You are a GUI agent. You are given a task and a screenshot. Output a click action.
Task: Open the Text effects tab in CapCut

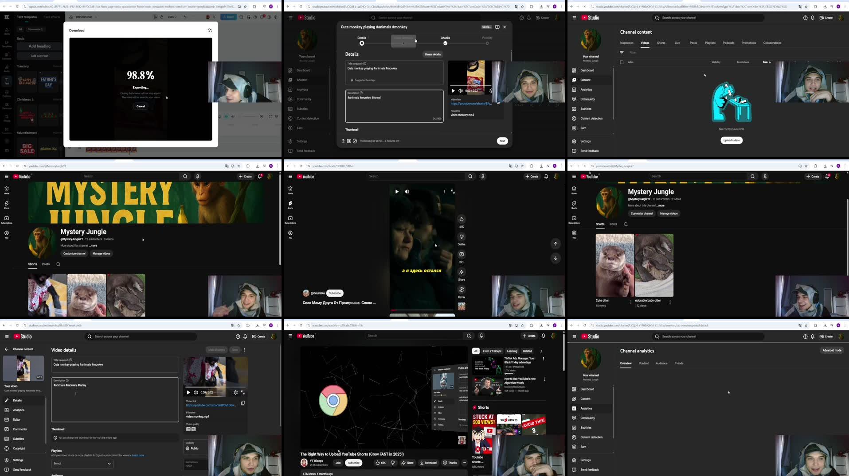point(52,17)
